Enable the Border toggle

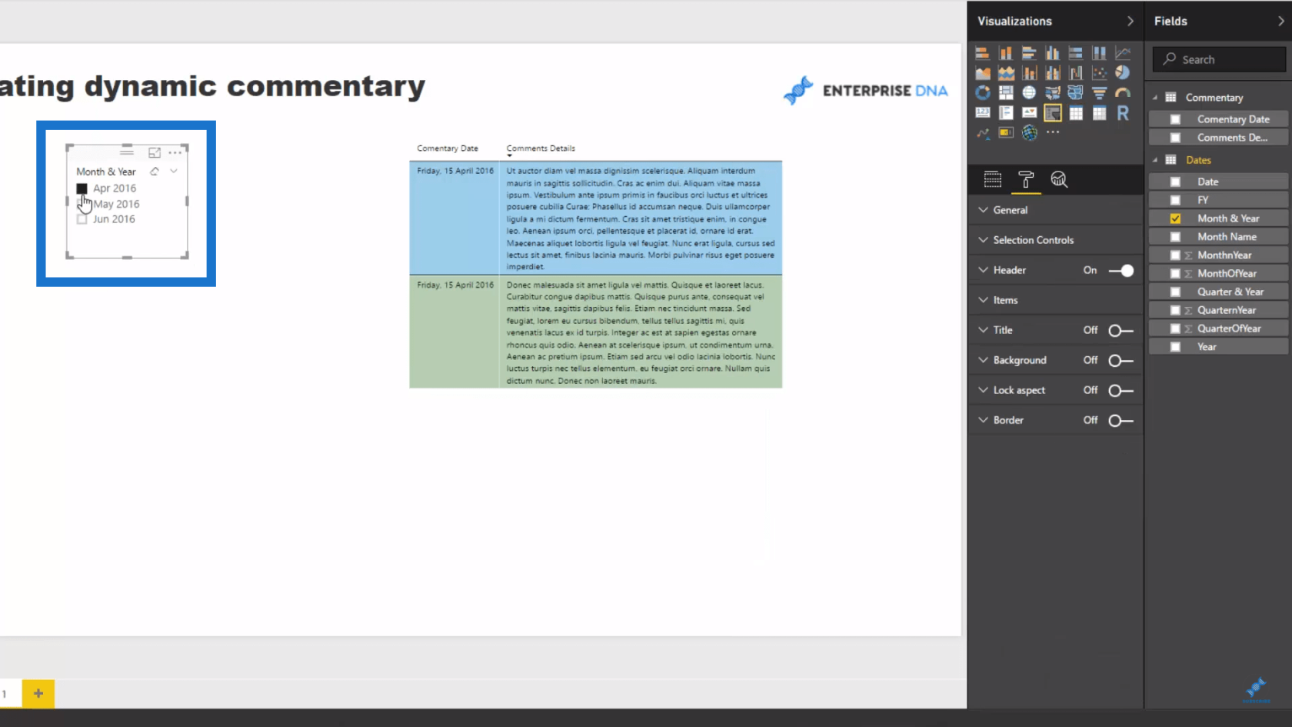(1121, 421)
